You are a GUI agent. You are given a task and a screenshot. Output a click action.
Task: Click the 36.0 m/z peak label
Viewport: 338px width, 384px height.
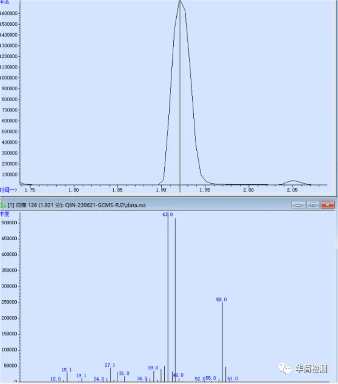142,379
